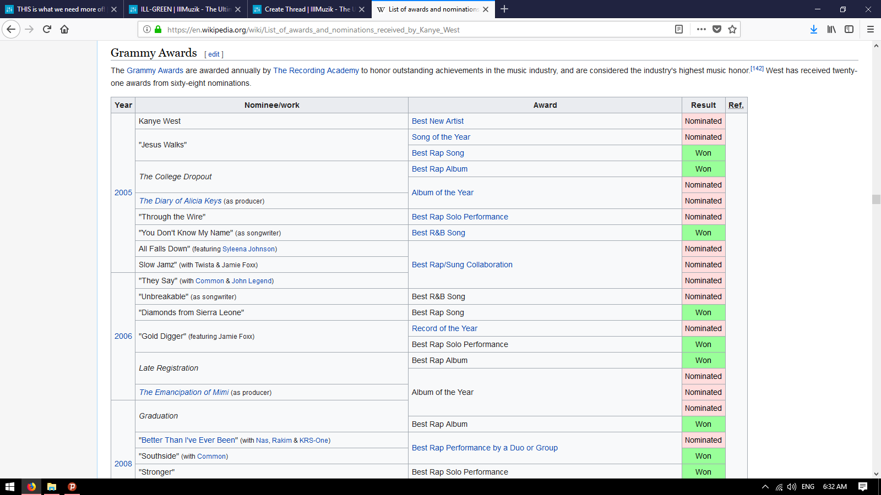Bookmark this page with the star
This screenshot has width=881, height=495.
[x=732, y=29]
